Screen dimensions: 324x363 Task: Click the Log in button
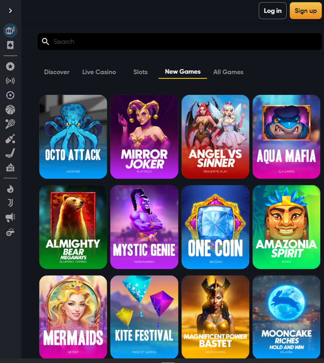[x=272, y=11]
